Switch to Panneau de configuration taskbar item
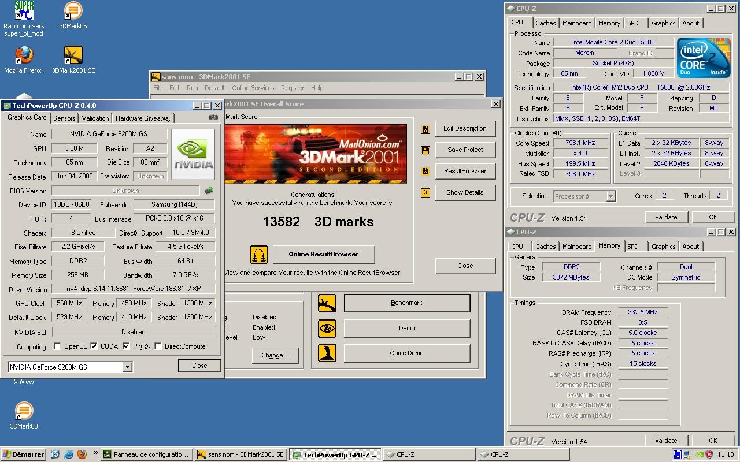This screenshot has height=462, width=740. 146,454
